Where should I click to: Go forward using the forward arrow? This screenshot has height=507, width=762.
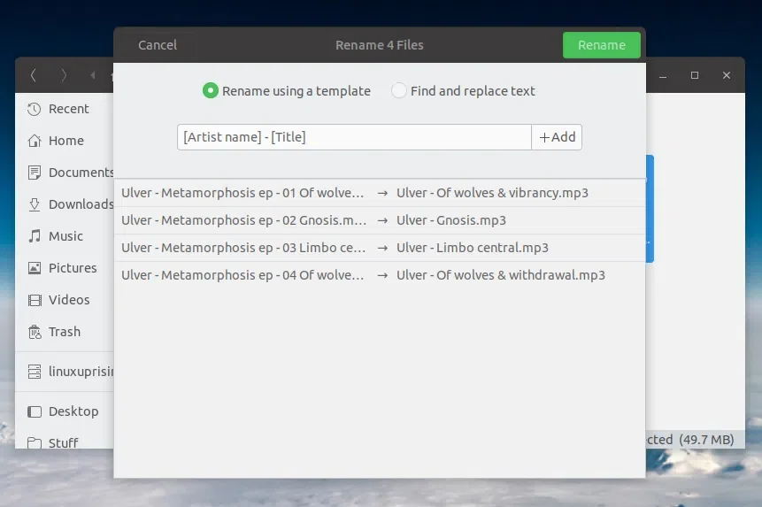pos(64,75)
